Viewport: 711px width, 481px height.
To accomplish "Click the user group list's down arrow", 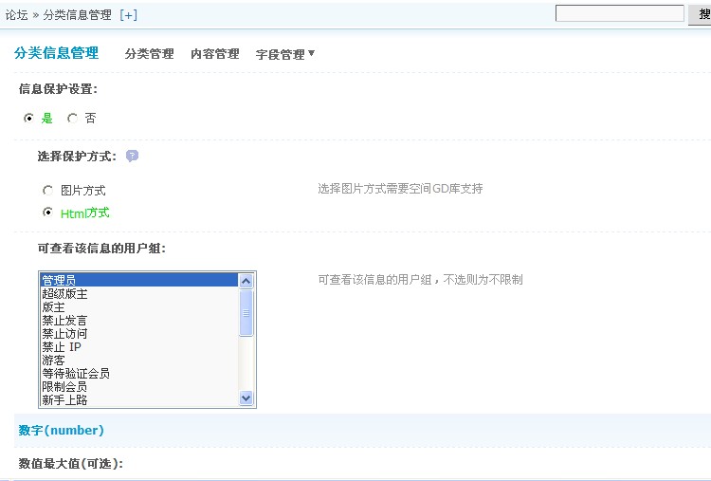I will click(246, 398).
